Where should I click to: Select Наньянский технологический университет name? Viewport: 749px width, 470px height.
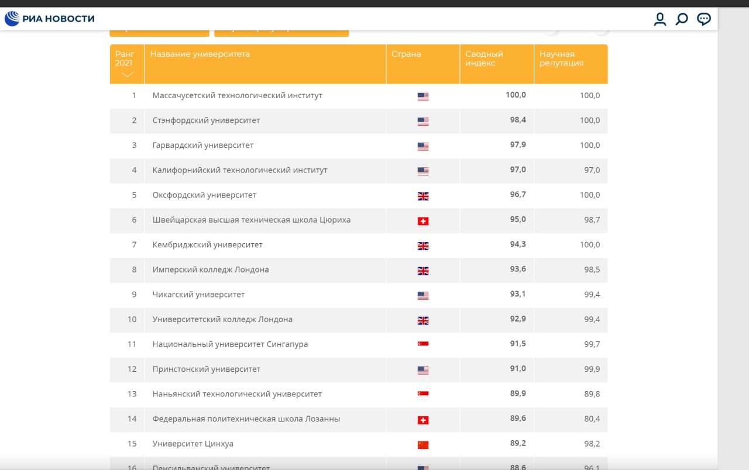[x=237, y=394]
